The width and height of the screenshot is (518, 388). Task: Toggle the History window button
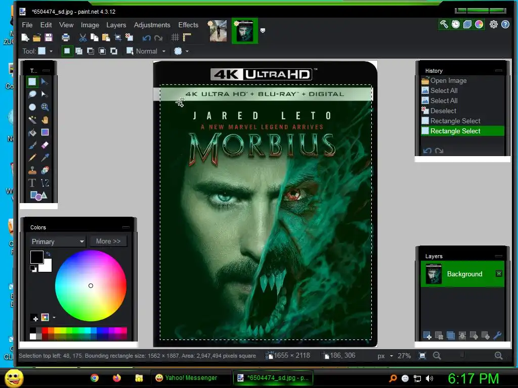[x=456, y=24]
